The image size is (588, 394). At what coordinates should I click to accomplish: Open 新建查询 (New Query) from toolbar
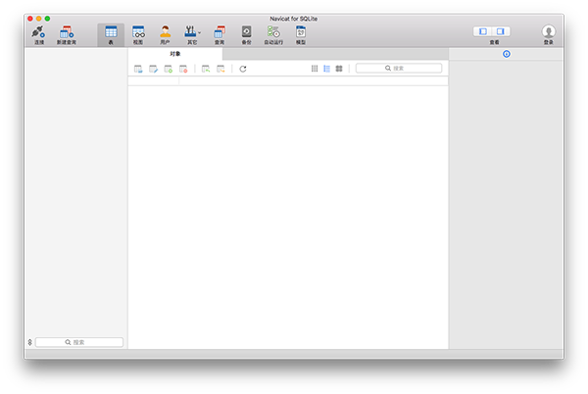(x=67, y=35)
